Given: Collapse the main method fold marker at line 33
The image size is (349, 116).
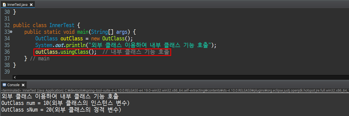Looking at the screenshot, I should 11,32.
